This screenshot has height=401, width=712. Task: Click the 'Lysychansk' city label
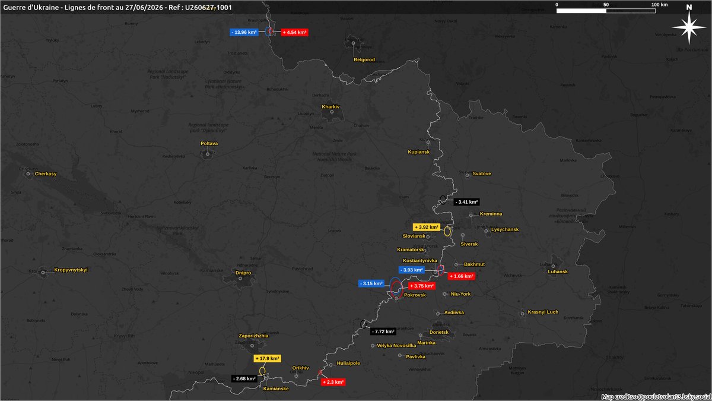click(505, 229)
